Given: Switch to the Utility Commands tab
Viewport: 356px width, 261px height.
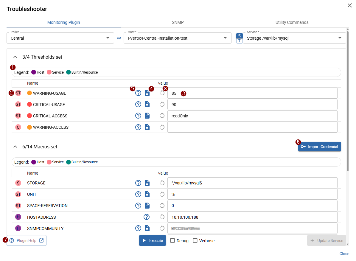Looking at the screenshot, I should (x=292, y=22).
